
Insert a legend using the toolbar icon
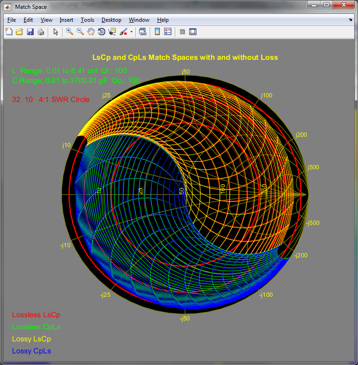click(x=167, y=32)
